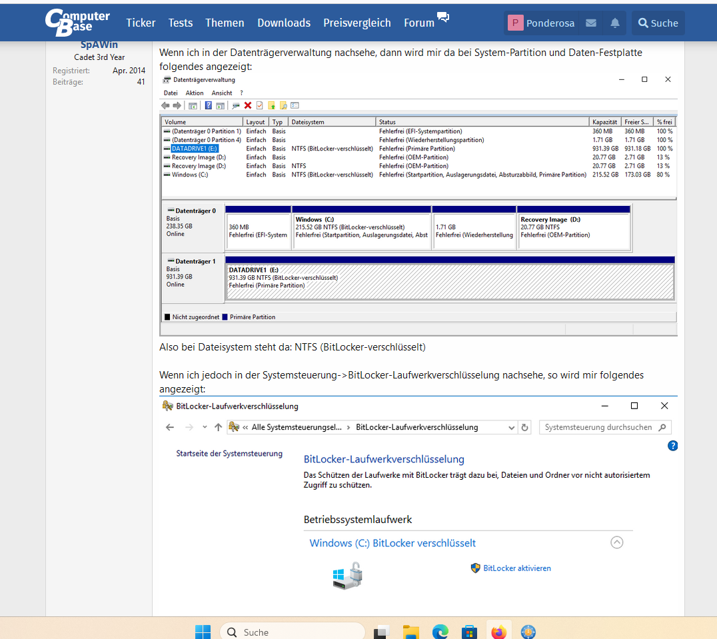Sort by the Status column header
The width and height of the screenshot is (717, 639).
pos(482,122)
